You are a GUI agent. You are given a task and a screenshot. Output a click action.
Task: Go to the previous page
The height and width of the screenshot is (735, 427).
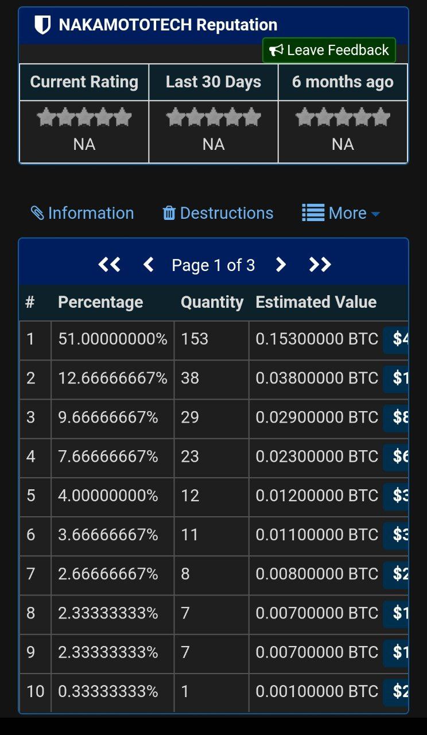click(x=148, y=265)
